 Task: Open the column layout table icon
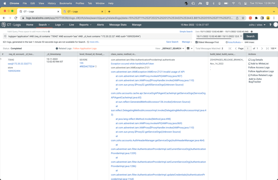[x=188, y=48]
